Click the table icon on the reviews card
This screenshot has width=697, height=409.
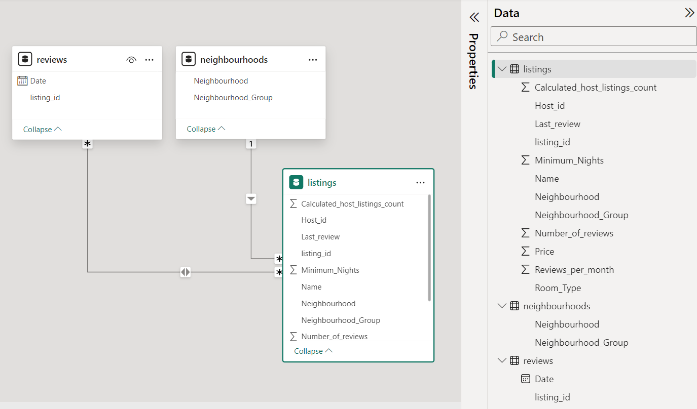tap(25, 59)
